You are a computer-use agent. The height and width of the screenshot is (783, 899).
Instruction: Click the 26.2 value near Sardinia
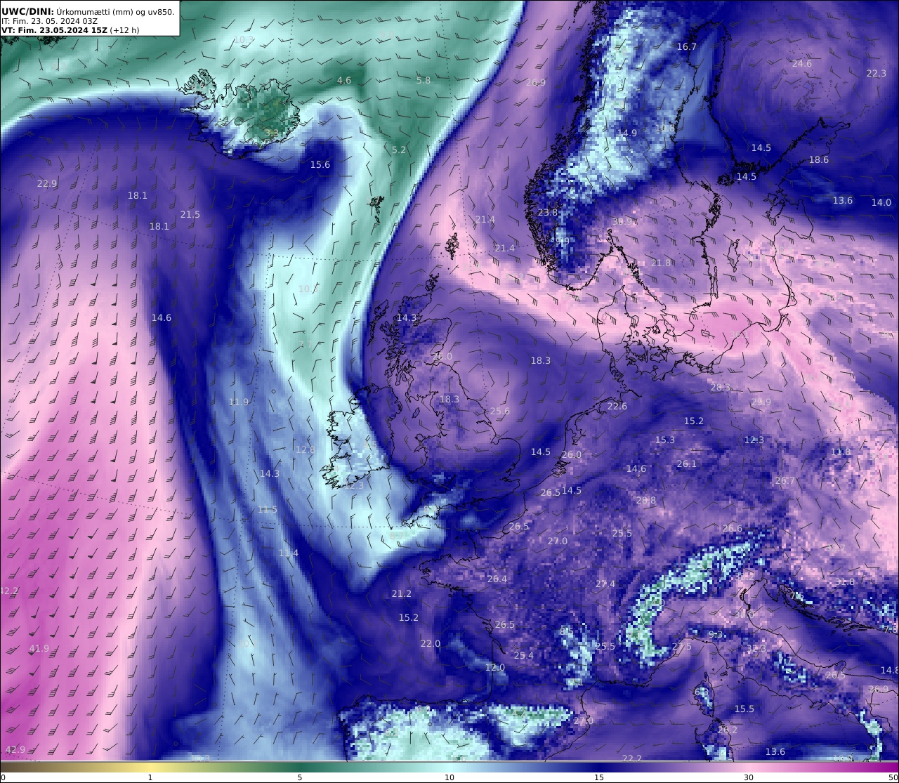728,730
